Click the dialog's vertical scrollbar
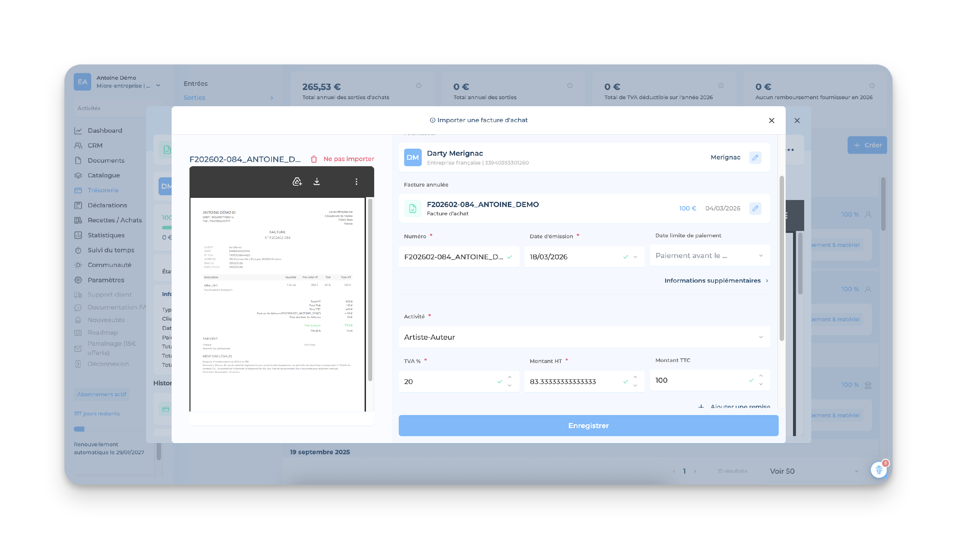 pos(782,259)
